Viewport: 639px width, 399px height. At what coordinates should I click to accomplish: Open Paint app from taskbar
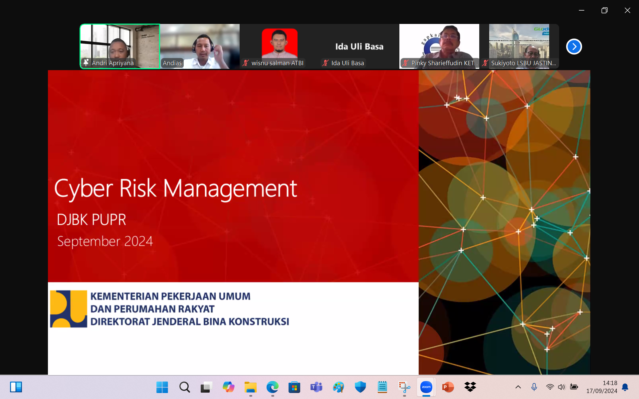point(338,387)
